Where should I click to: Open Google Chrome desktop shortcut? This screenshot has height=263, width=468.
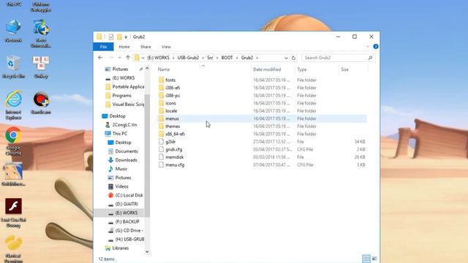click(13, 142)
